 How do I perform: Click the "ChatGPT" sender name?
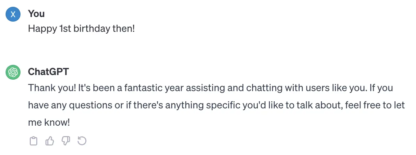point(48,72)
